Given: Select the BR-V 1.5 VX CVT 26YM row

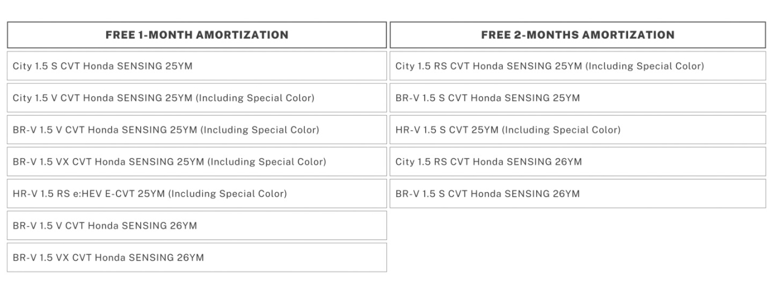Looking at the screenshot, I should click(x=109, y=257).
